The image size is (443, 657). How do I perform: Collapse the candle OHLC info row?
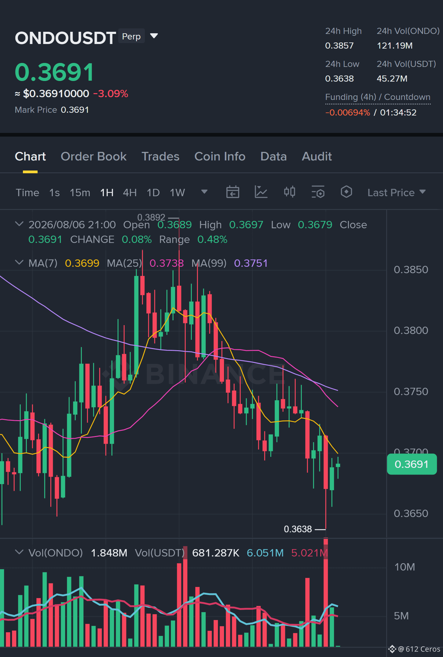tap(19, 224)
